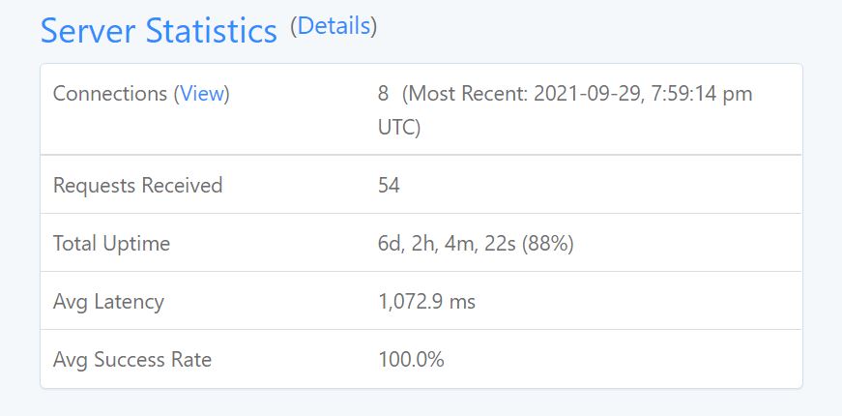This screenshot has height=416, width=842.
Task: Click the 88% uptime percentage
Action: point(547,244)
